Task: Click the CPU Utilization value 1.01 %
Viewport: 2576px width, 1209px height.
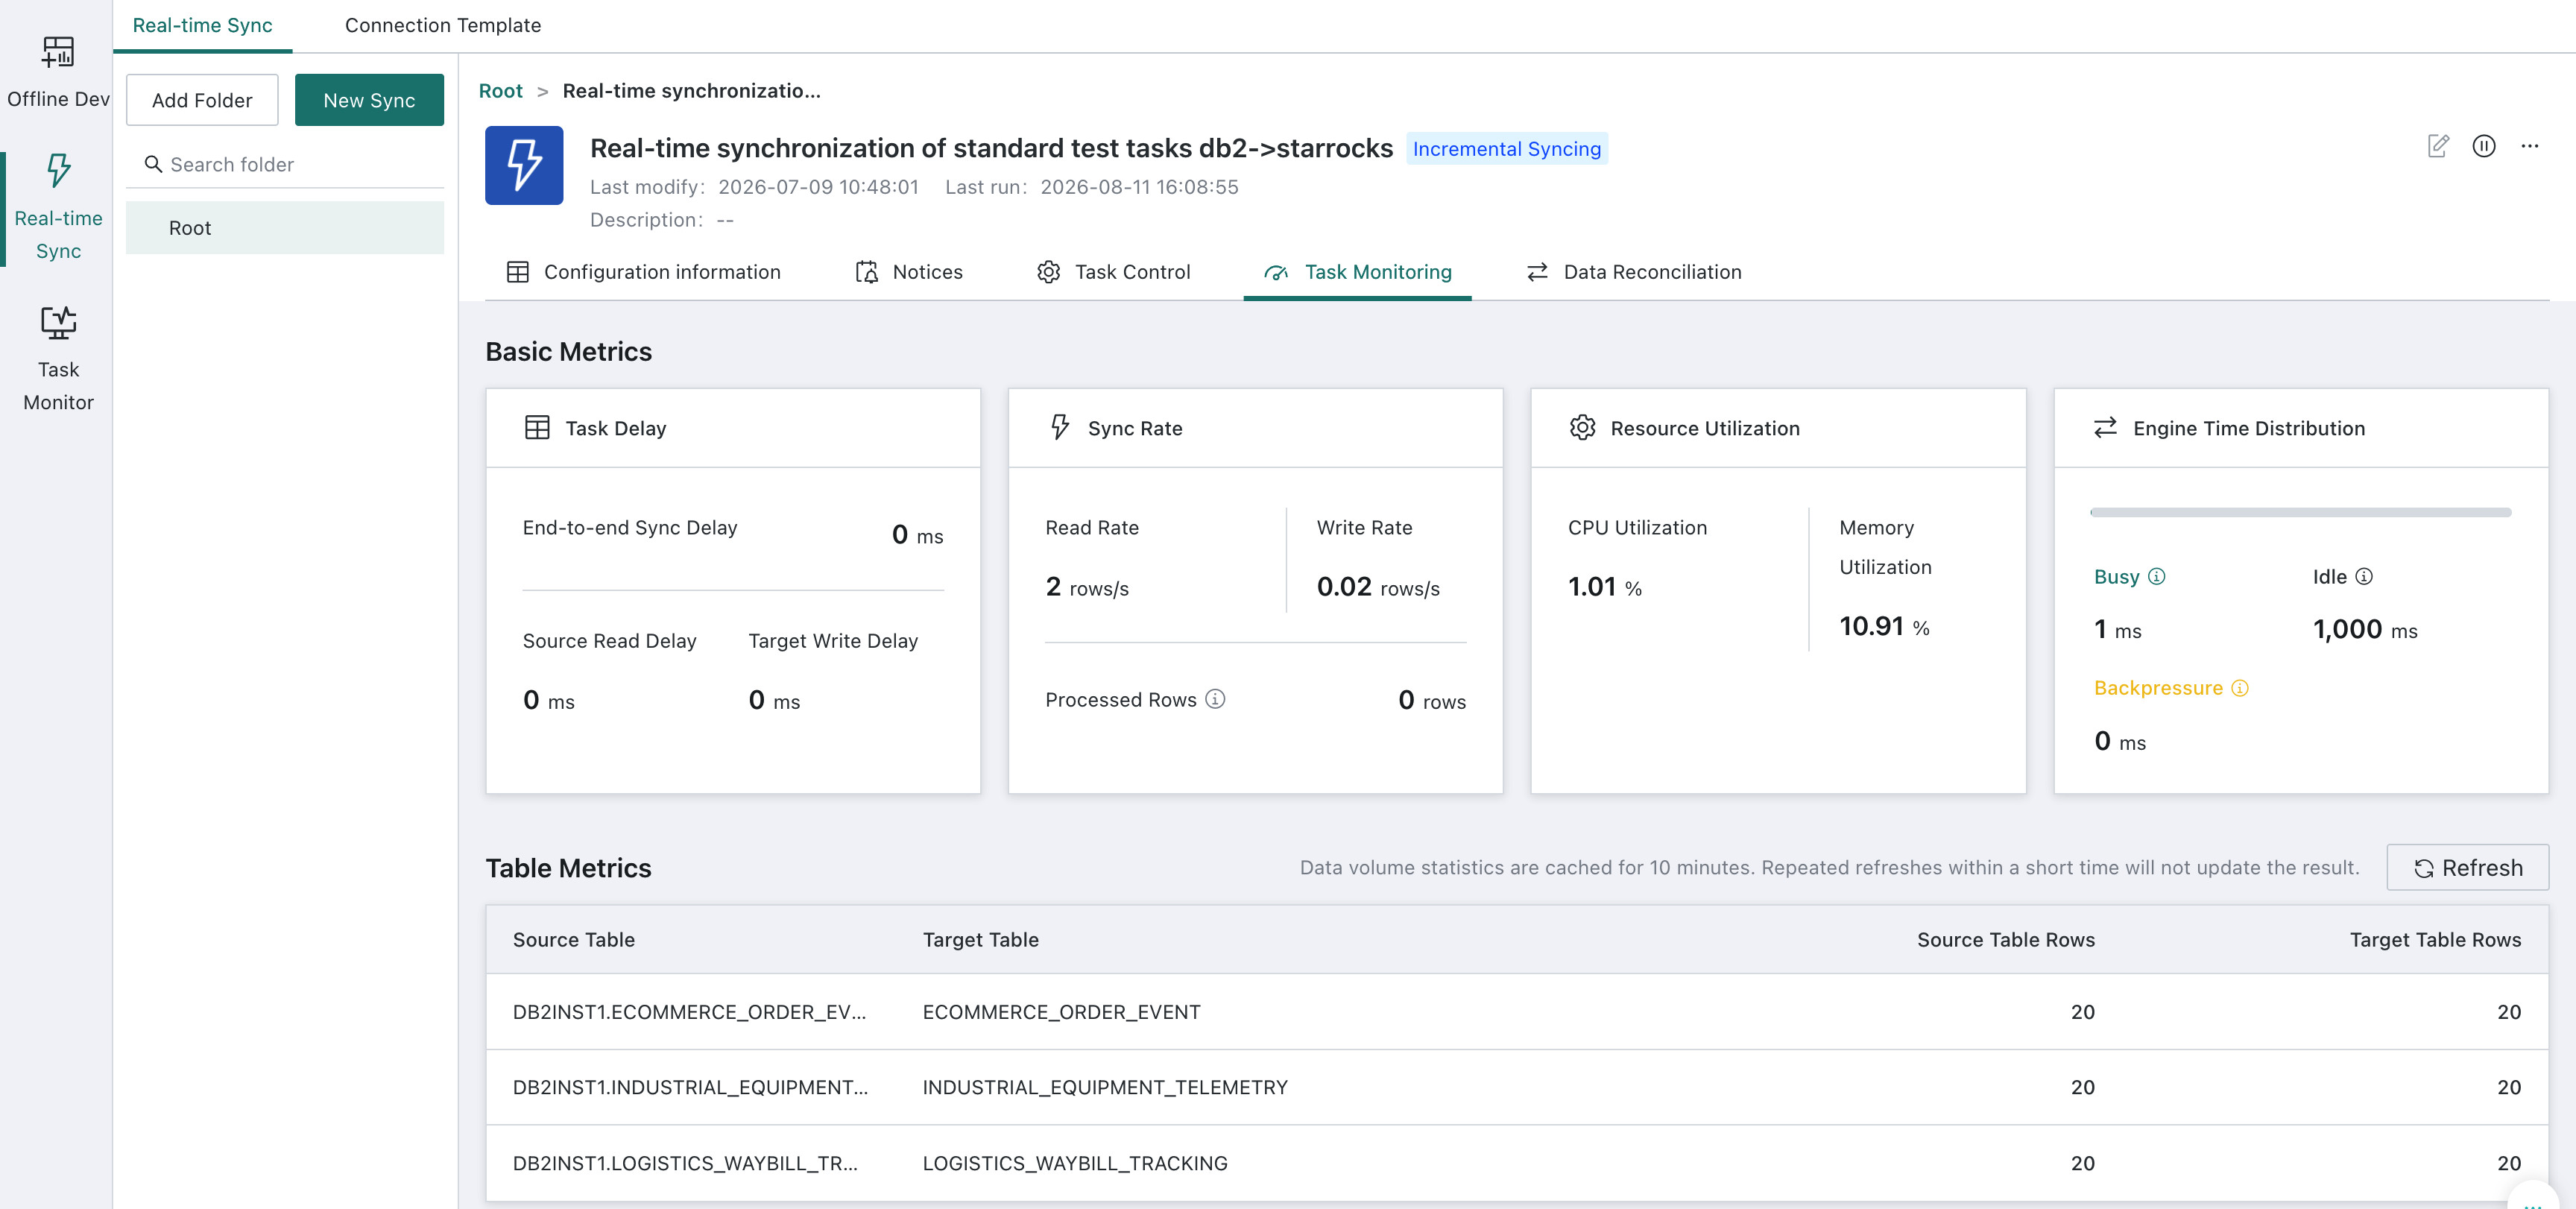Action: (1605, 587)
